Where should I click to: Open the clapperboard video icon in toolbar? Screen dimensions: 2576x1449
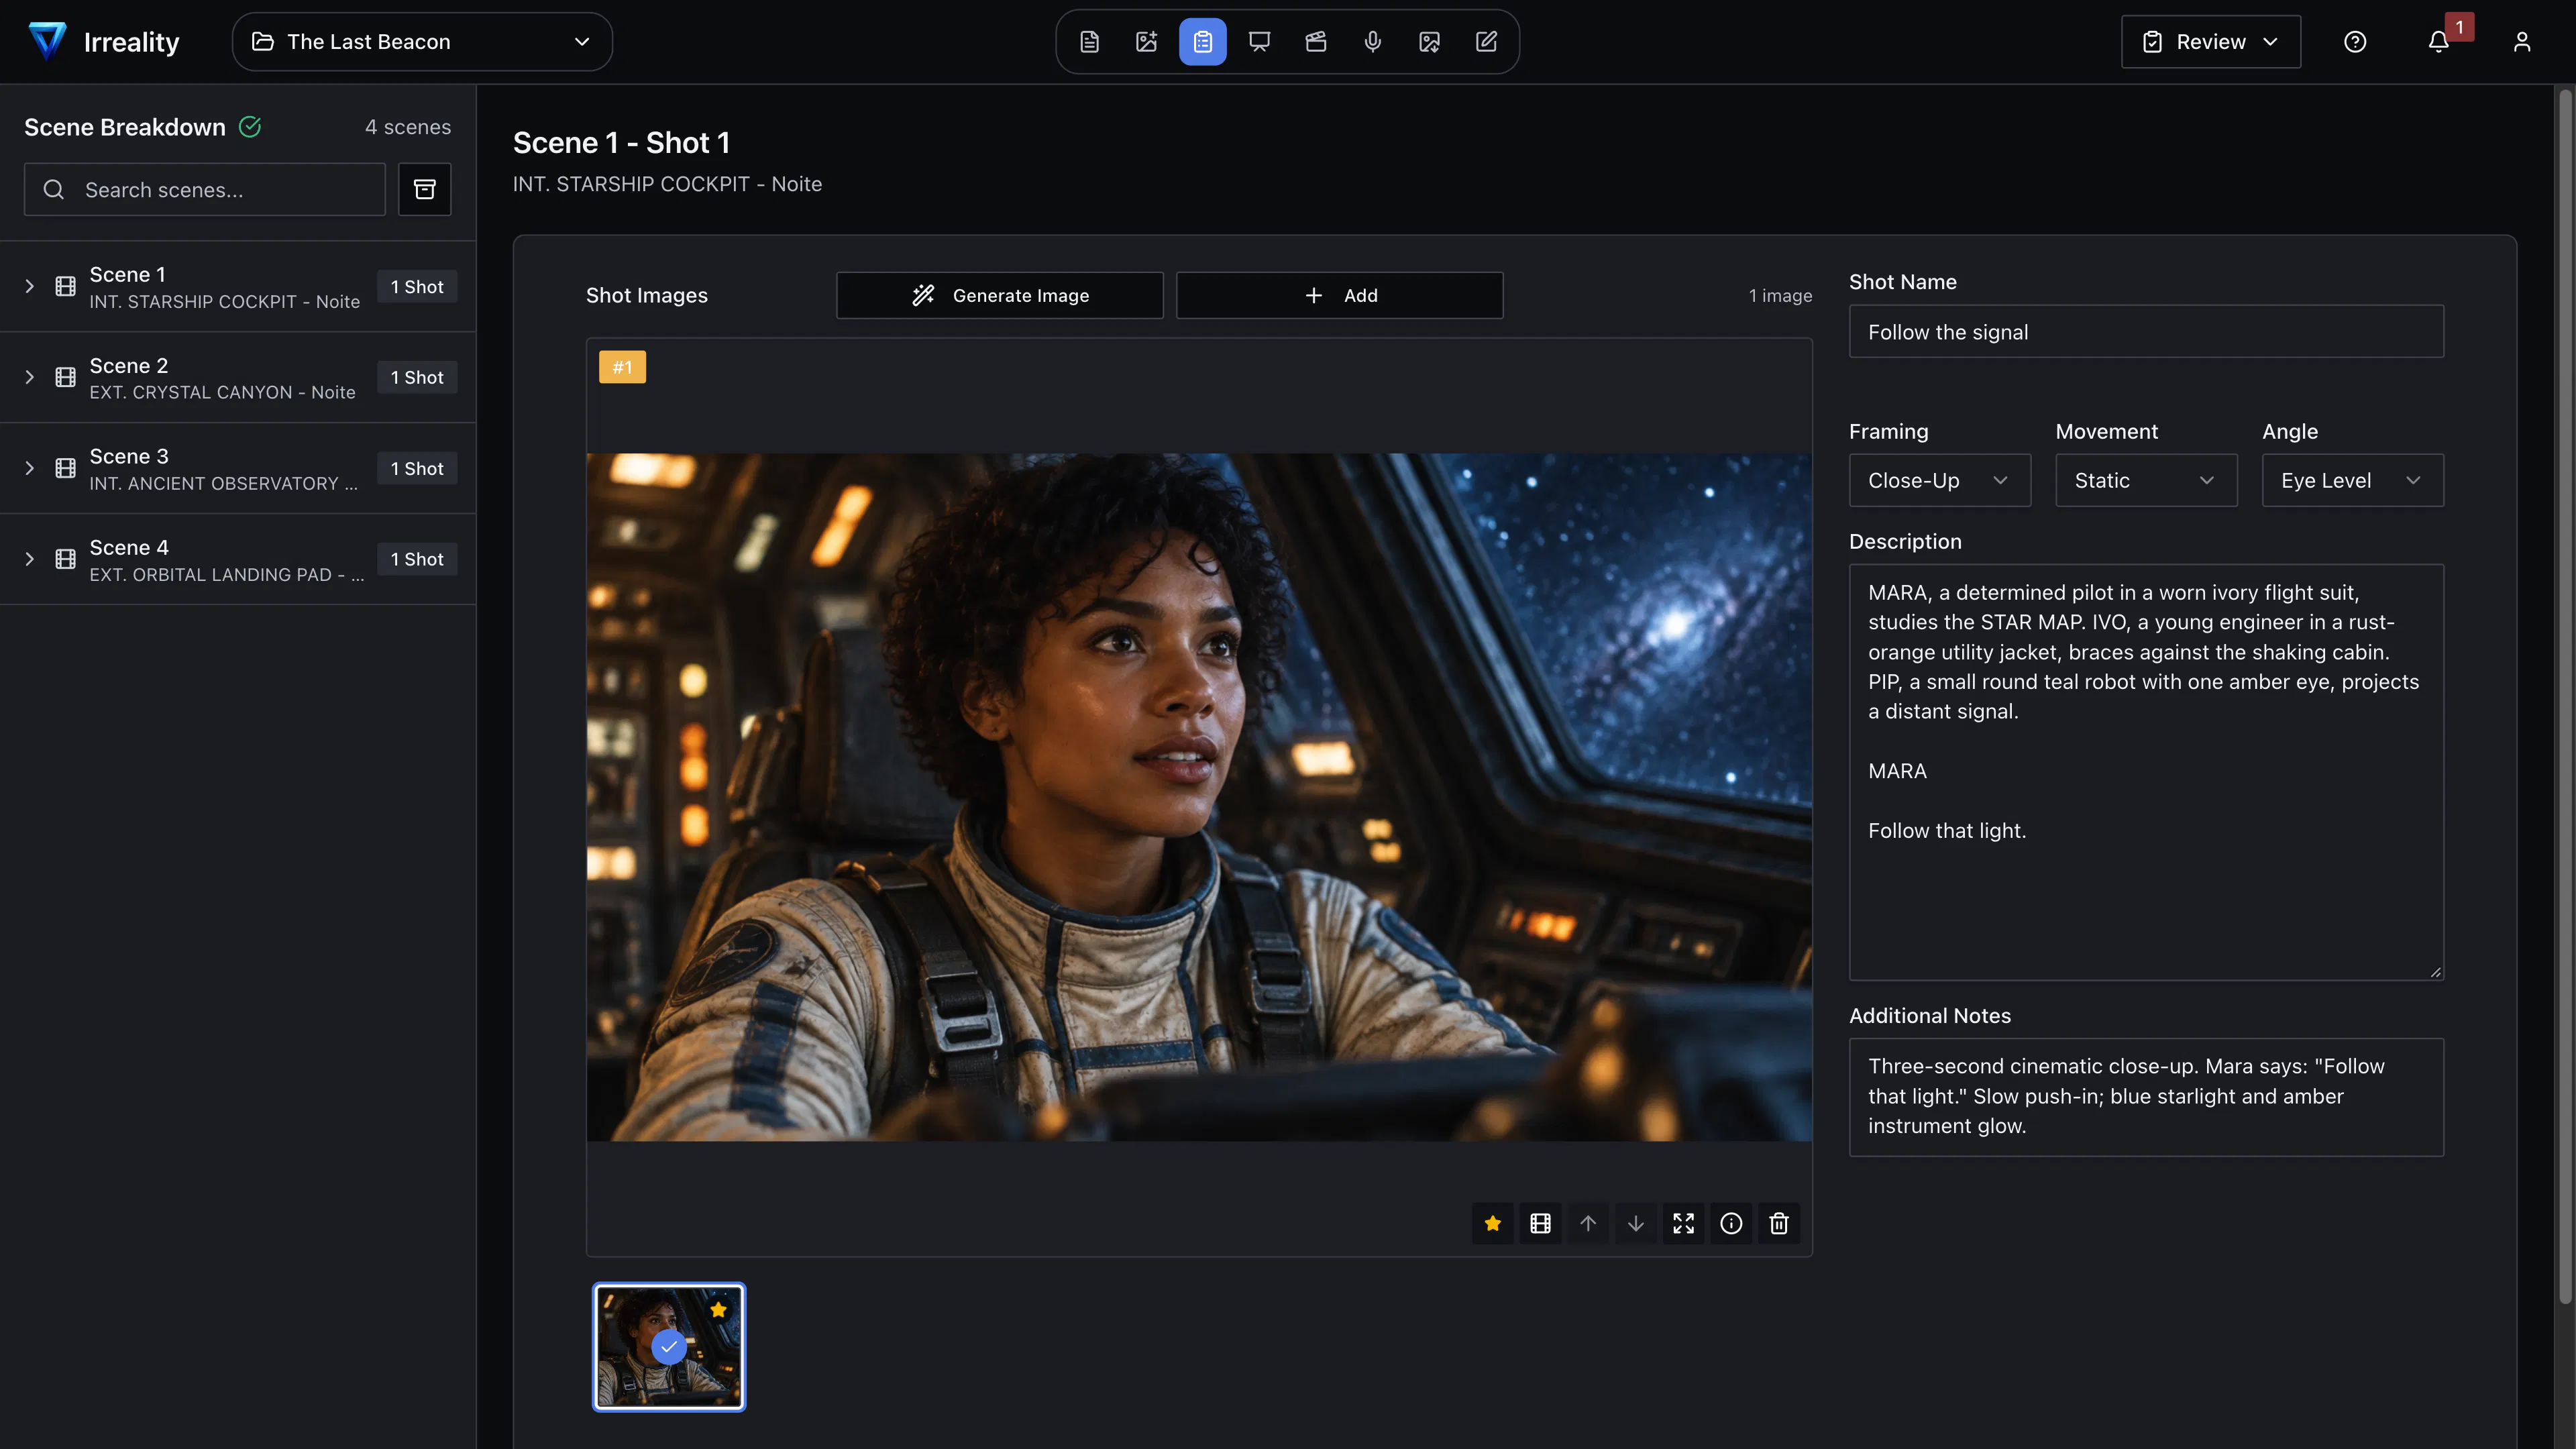[x=1316, y=42]
